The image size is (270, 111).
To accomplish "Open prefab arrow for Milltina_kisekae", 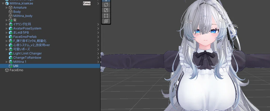I will point(98,3).
